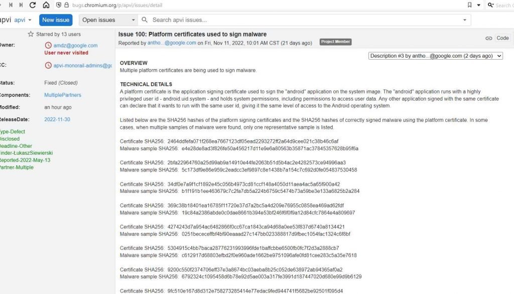The height and width of the screenshot is (294, 514).
Task: Click the fast-forward navigation icon
Action: coord(21,5)
